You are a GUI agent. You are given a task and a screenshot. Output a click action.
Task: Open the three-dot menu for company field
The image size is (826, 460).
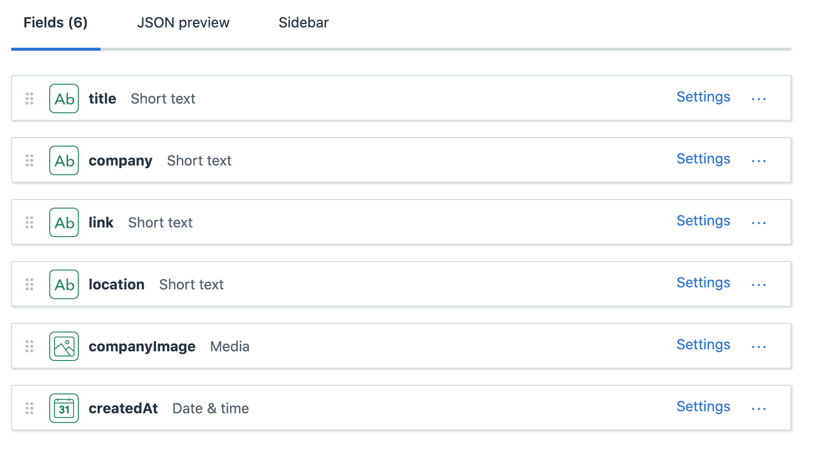click(758, 161)
